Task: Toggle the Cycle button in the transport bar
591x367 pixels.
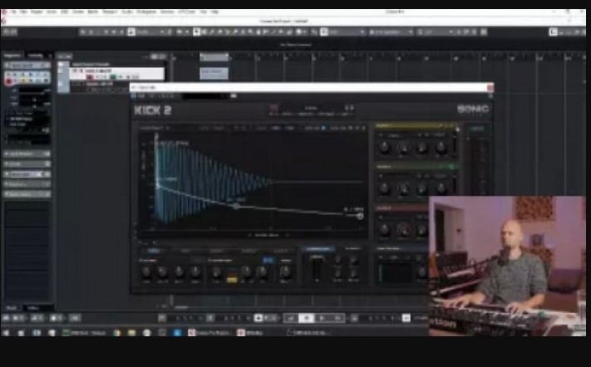Action: (291, 319)
